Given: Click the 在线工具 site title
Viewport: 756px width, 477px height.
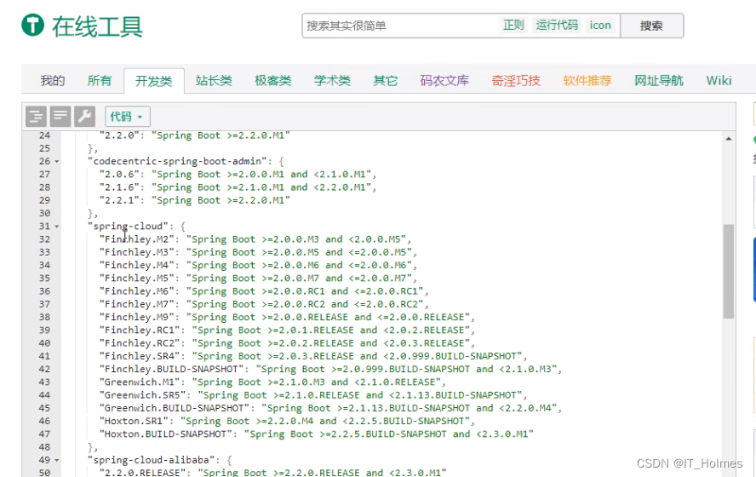Looking at the screenshot, I should click(x=97, y=26).
